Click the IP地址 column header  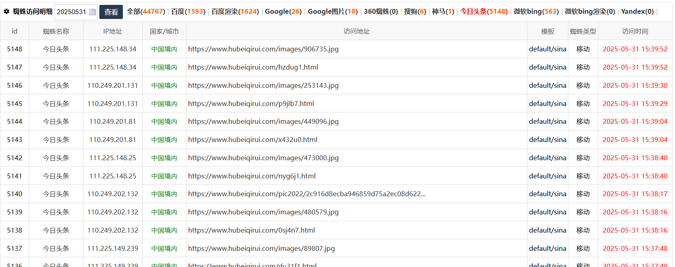pos(113,31)
